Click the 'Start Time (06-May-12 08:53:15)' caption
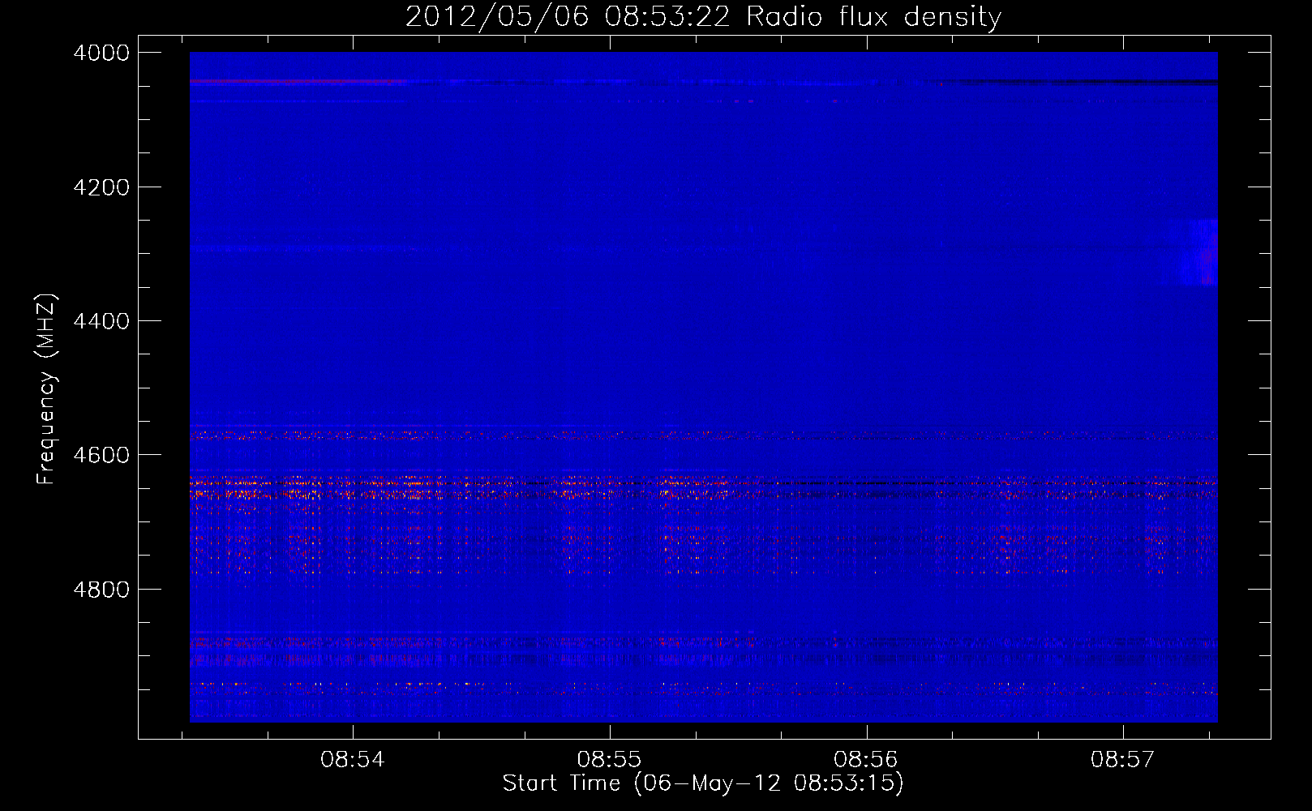The image size is (1312, 811). [703, 783]
